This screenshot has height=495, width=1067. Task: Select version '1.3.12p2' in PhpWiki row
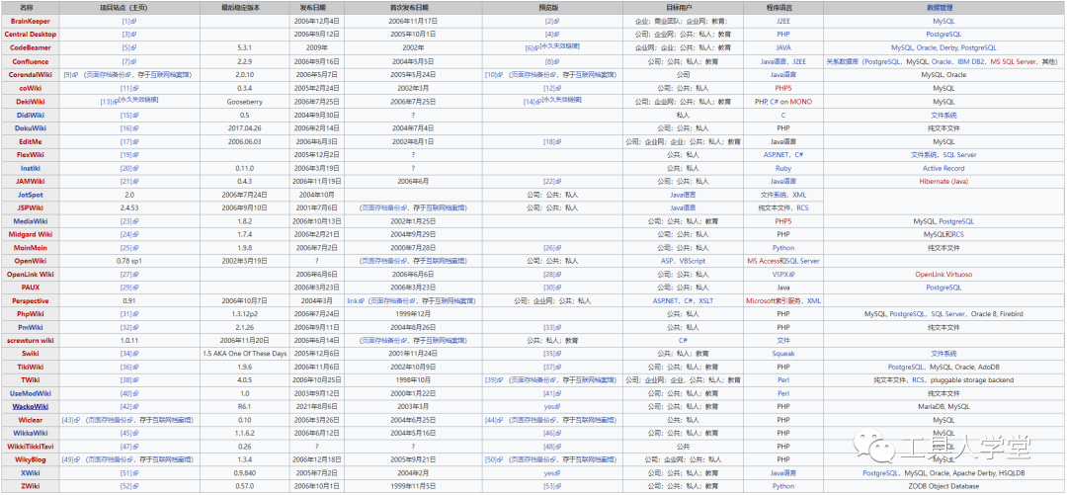pyautogui.click(x=246, y=314)
